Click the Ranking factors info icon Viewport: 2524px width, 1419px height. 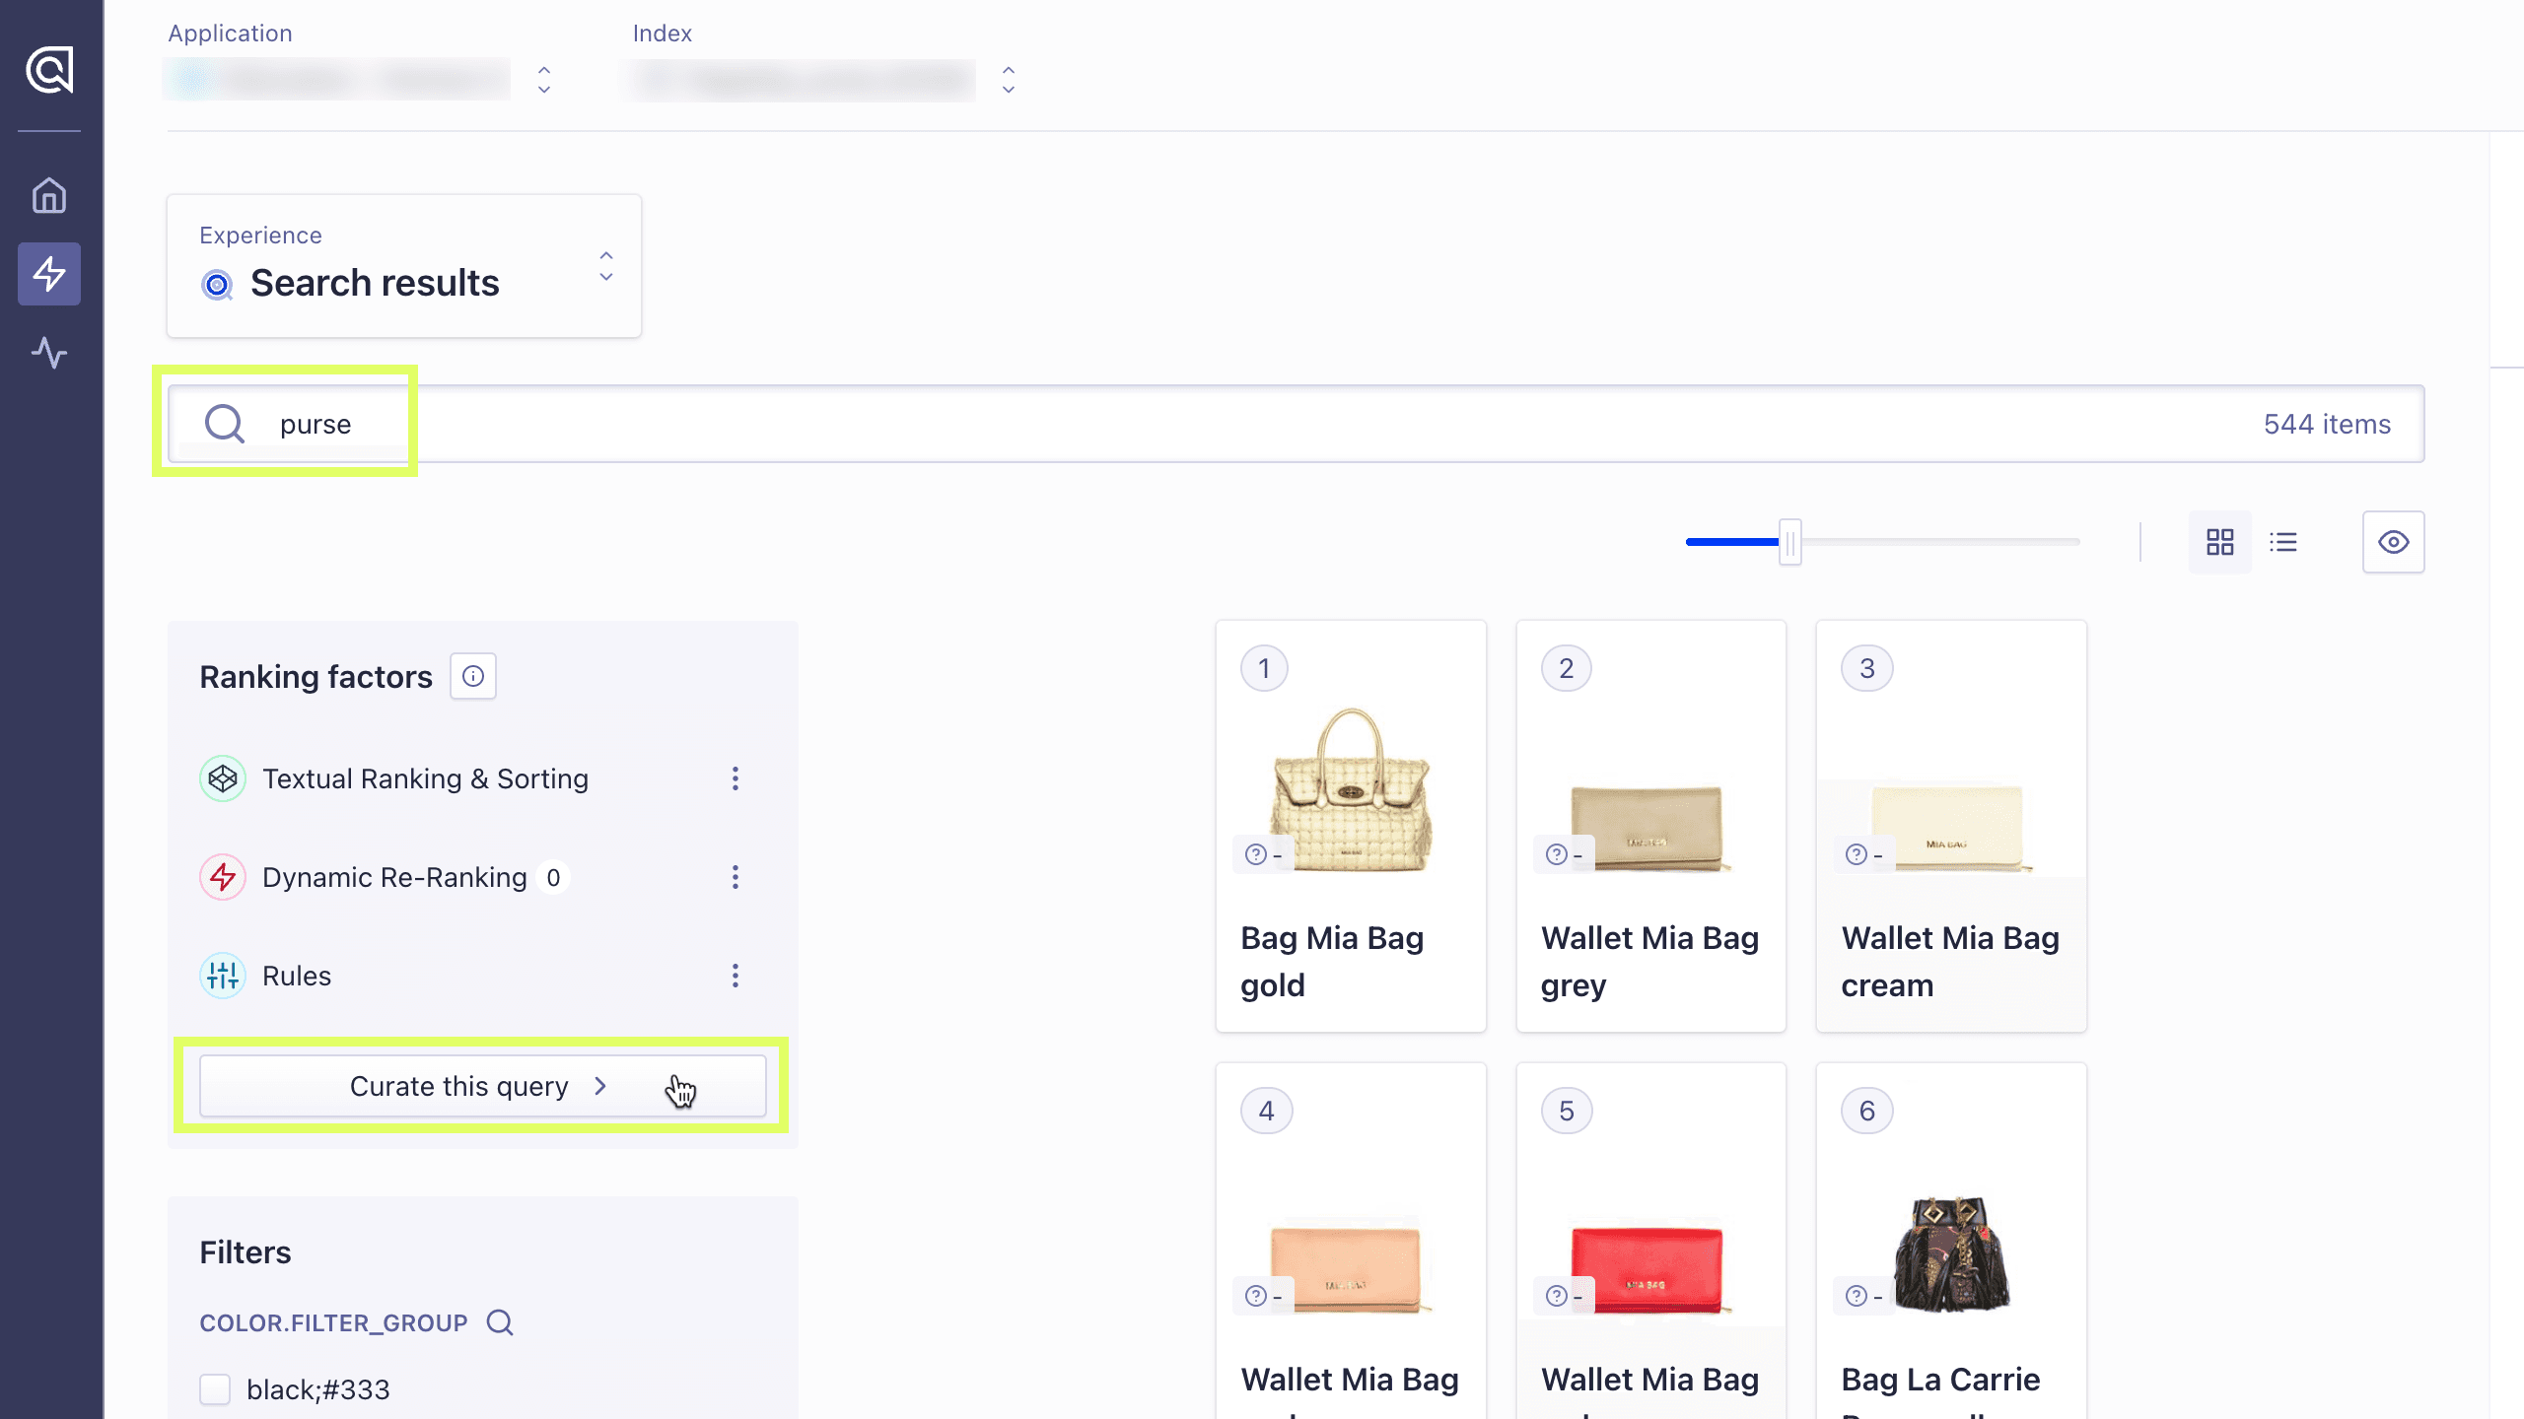coord(473,676)
